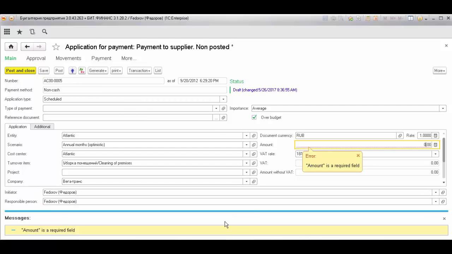Open the VAT rate dropdown
Image resolution: width=452 pixels, height=254 pixels.
click(435, 154)
